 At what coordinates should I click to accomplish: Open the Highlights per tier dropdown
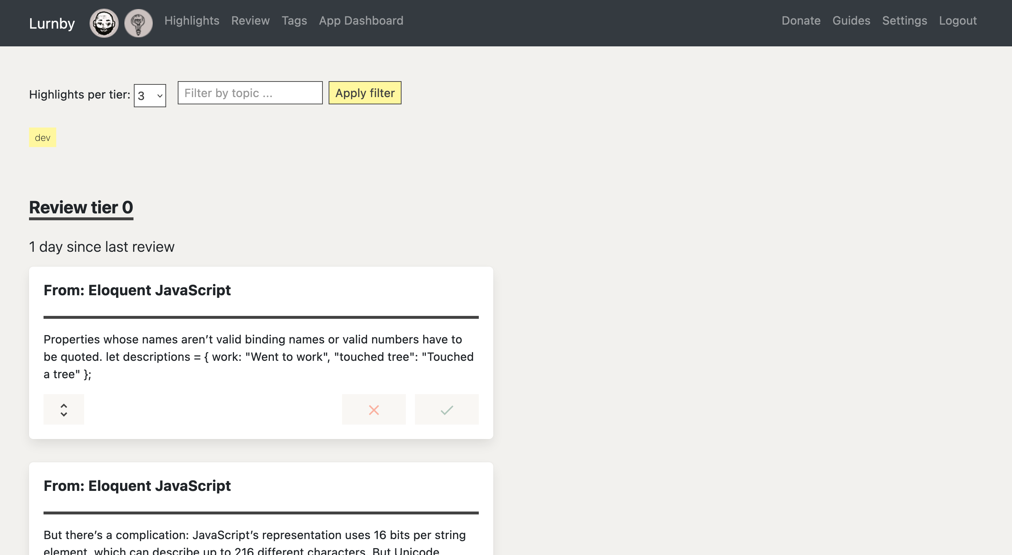[x=150, y=95]
